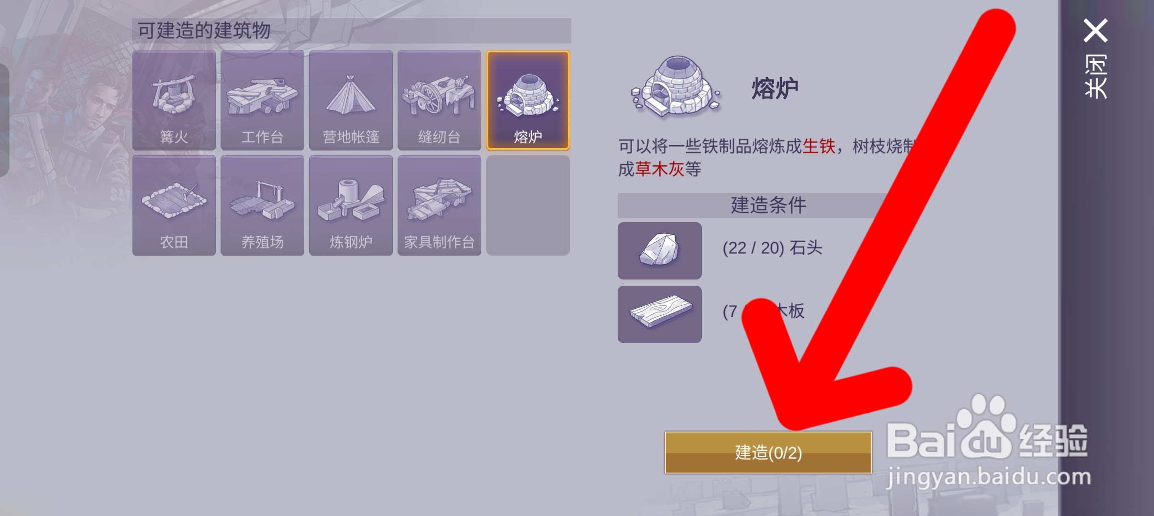
Task: Tap the wooden plank material icon
Action: (x=659, y=314)
